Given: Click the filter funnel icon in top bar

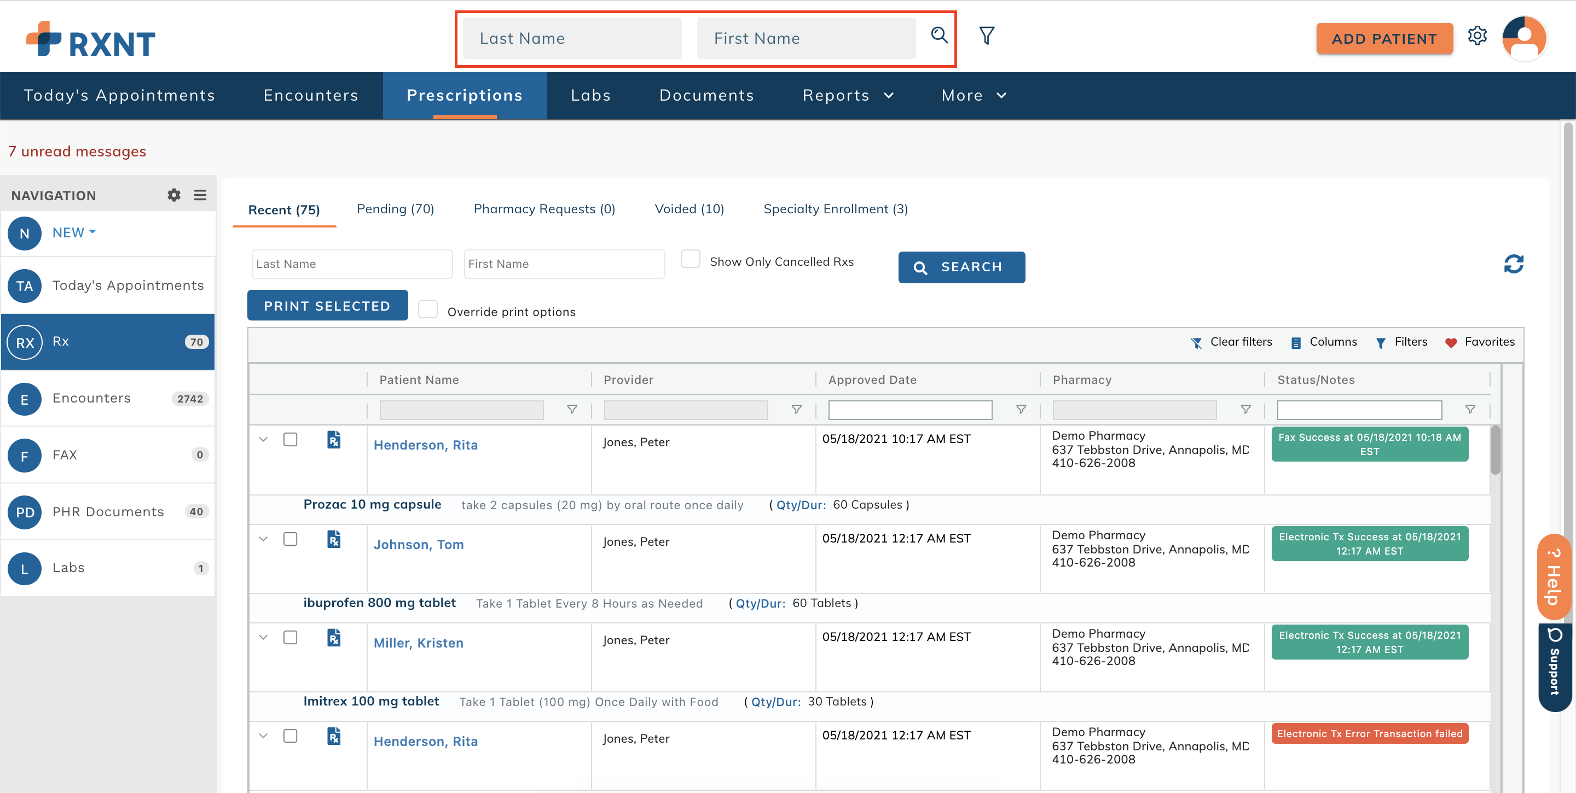Looking at the screenshot, I should coord(986,36).
